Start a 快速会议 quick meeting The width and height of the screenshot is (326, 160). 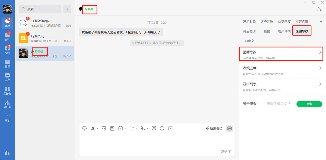[x=214, y=129]
